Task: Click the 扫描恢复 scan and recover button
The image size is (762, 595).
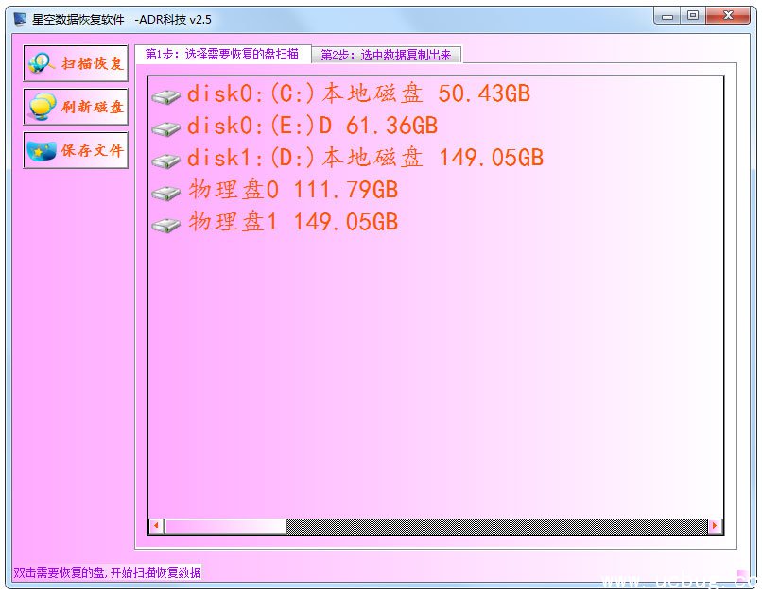Action: [76, 63]
